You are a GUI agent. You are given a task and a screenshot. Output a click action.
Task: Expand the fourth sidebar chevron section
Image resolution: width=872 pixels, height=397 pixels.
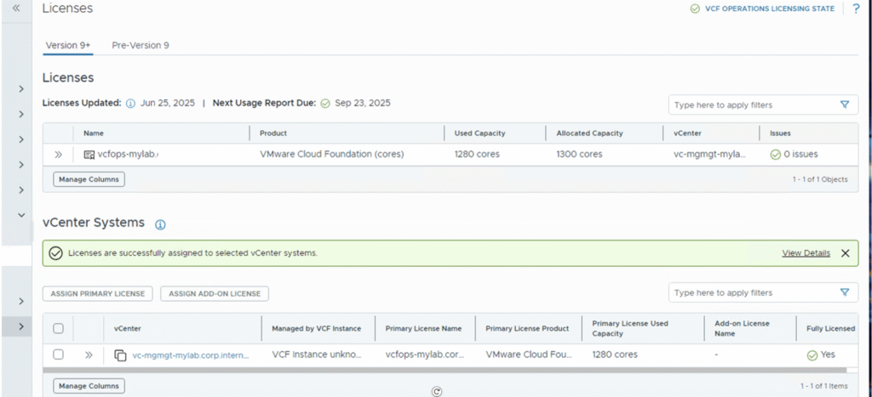click(x=21, y=165)
